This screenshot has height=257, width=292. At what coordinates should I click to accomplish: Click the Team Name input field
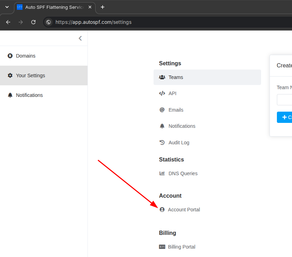[284, 100]
